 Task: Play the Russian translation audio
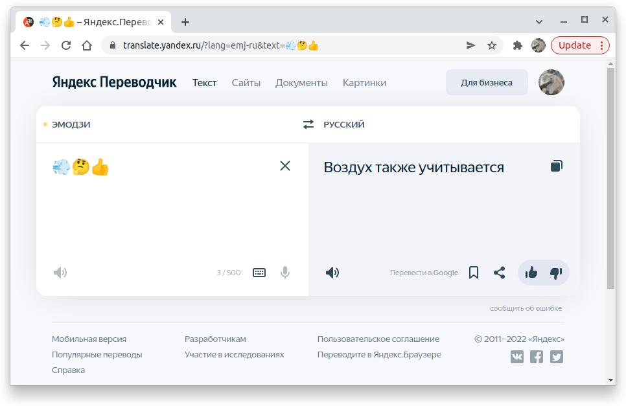332,273
